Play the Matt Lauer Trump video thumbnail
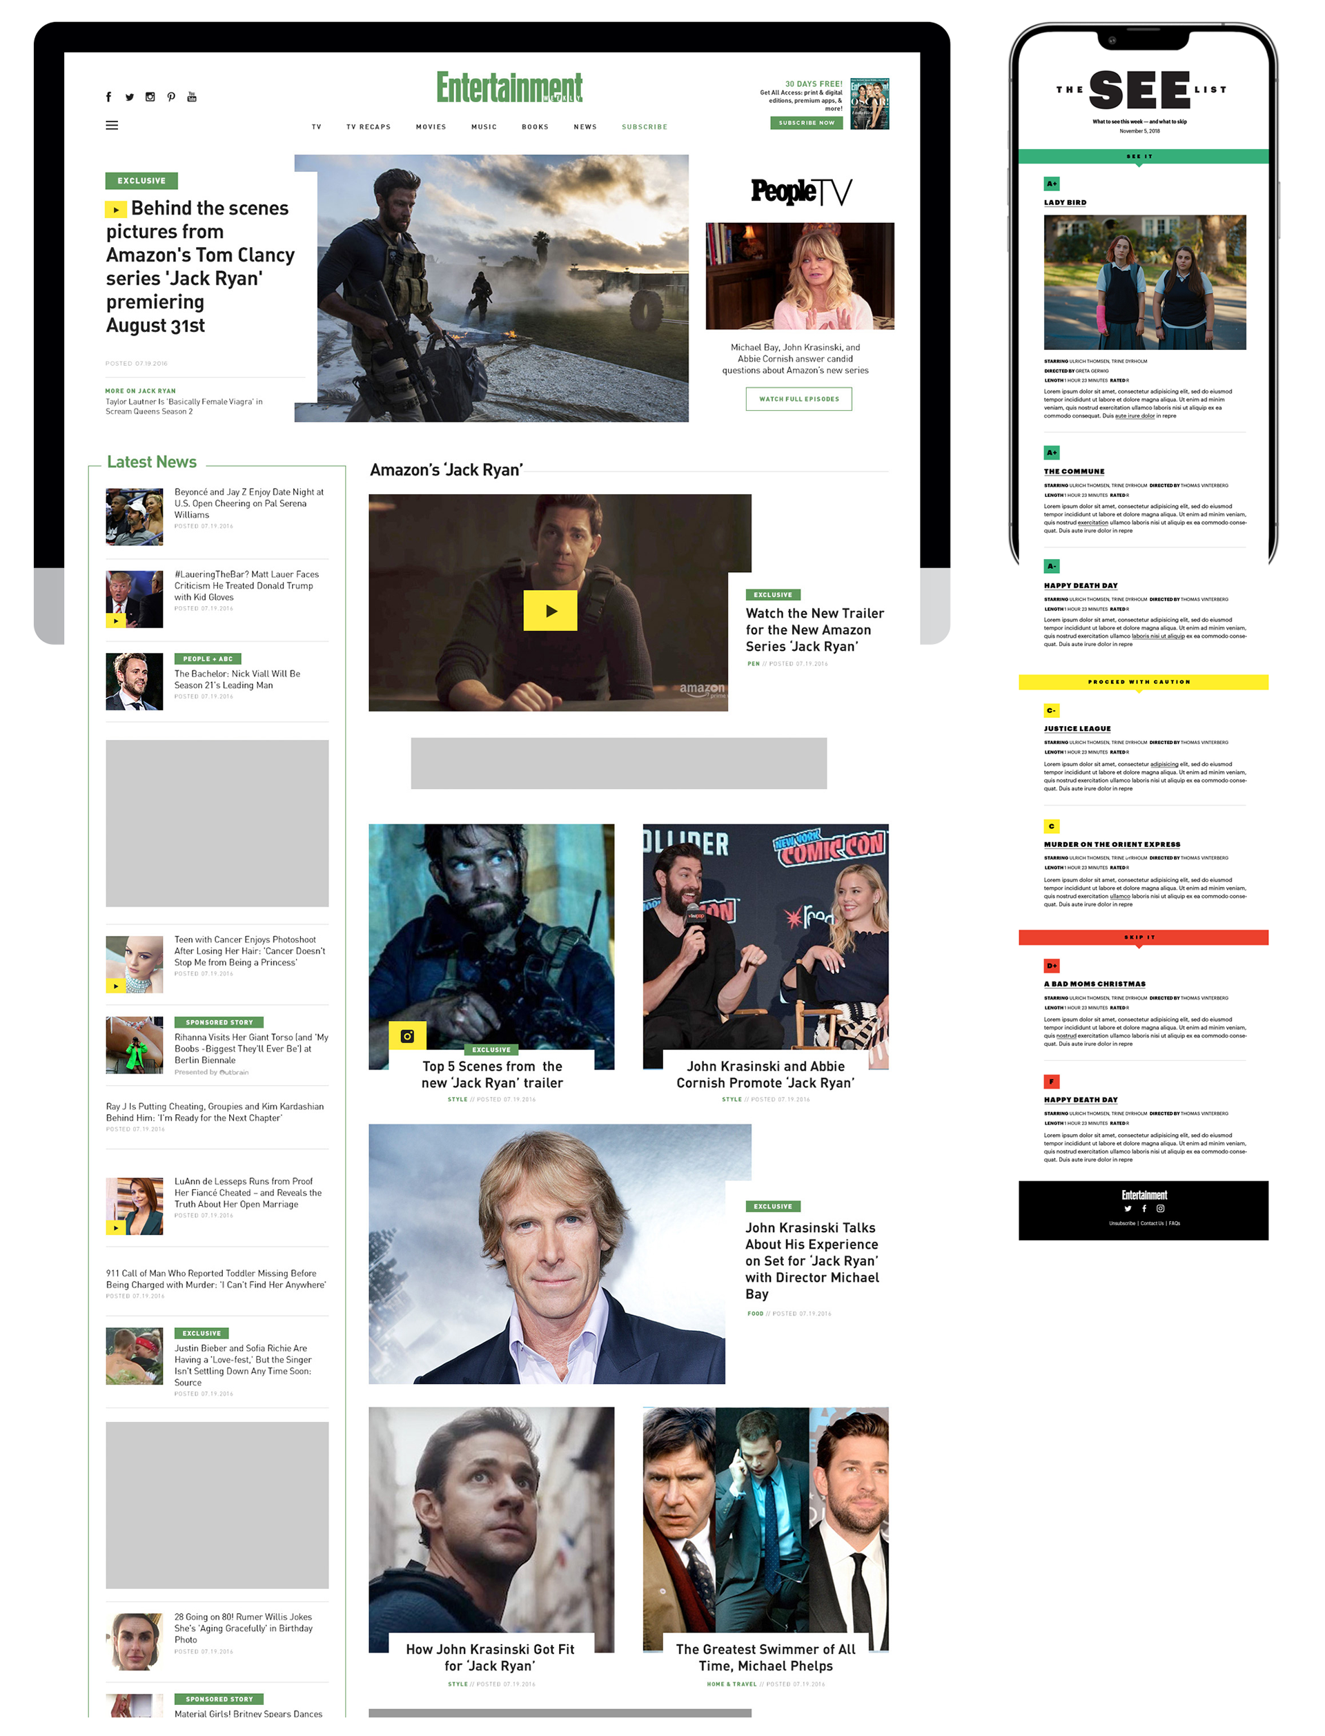 [115, 621]
